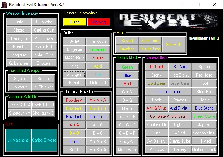
Task: Click the Knife weapon button
Action: tap(19, 22)
